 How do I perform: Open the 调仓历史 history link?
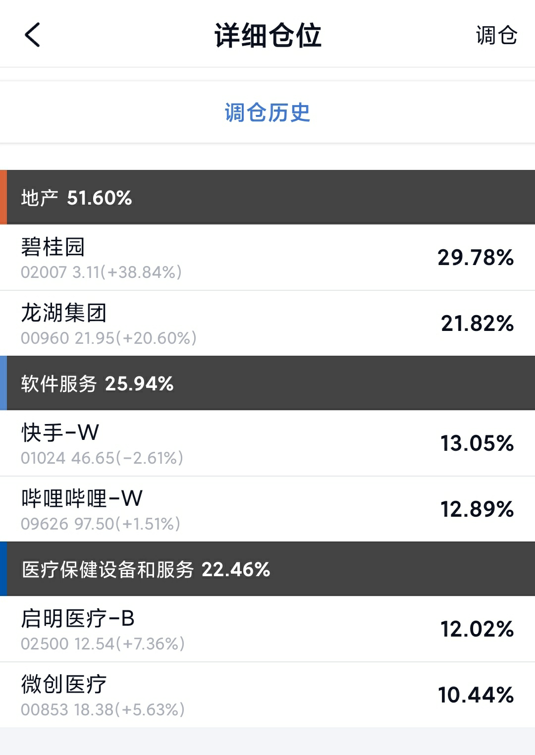coord(267,112)
